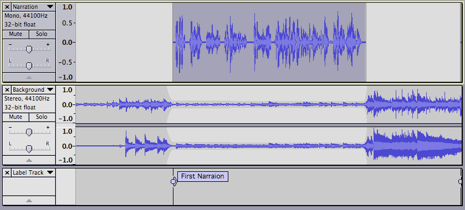Click the Narration track vertical amplitude scale
Image resolution: width=465 pixels, height=210 pixels.
tap(66, 43)
